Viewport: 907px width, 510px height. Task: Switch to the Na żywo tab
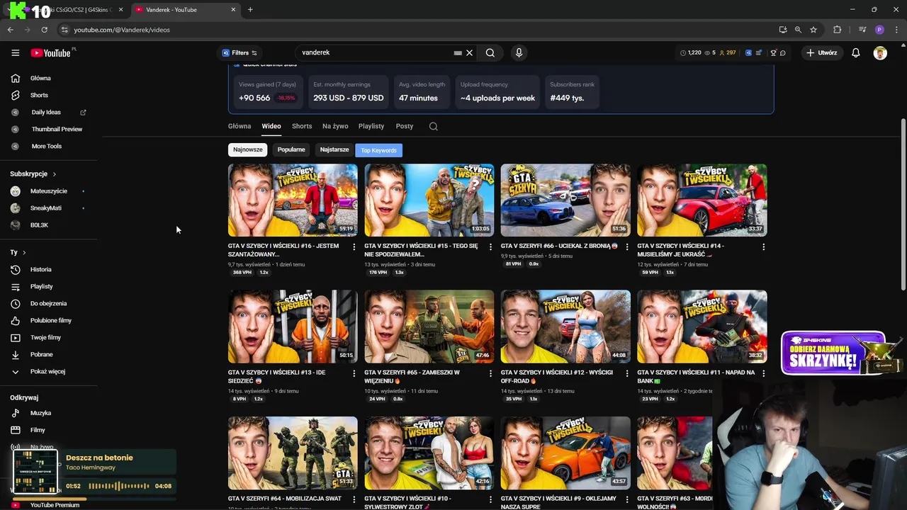coord(335,126)
